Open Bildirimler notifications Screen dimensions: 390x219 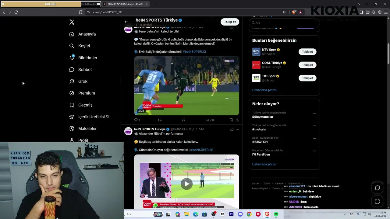[83, 58]
